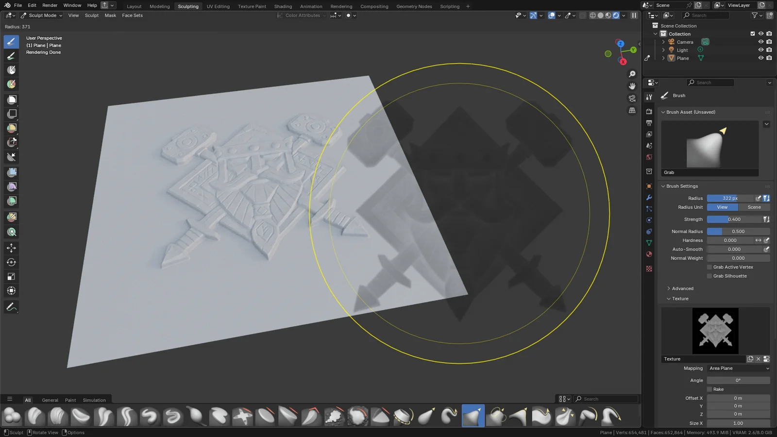Open the Render properties tab

pos(649,111)
